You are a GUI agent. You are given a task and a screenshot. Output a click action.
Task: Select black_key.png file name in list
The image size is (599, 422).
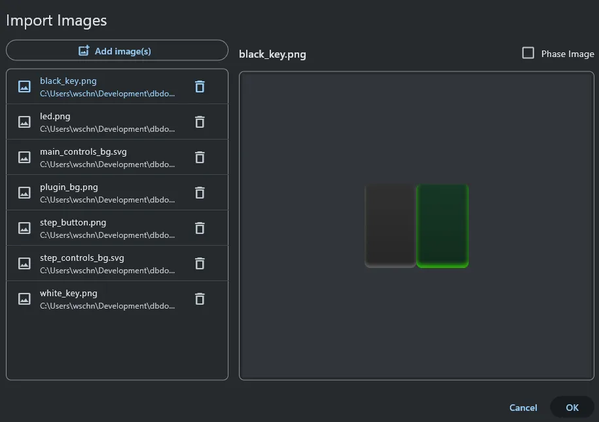68,81
